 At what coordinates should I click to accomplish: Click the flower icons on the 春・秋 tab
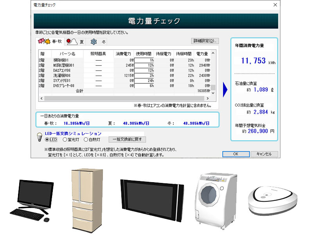[43, 41]
